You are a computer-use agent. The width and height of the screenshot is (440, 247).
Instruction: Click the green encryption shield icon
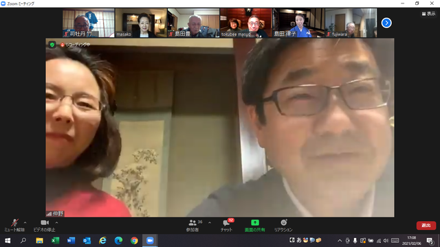pos(52,45)
